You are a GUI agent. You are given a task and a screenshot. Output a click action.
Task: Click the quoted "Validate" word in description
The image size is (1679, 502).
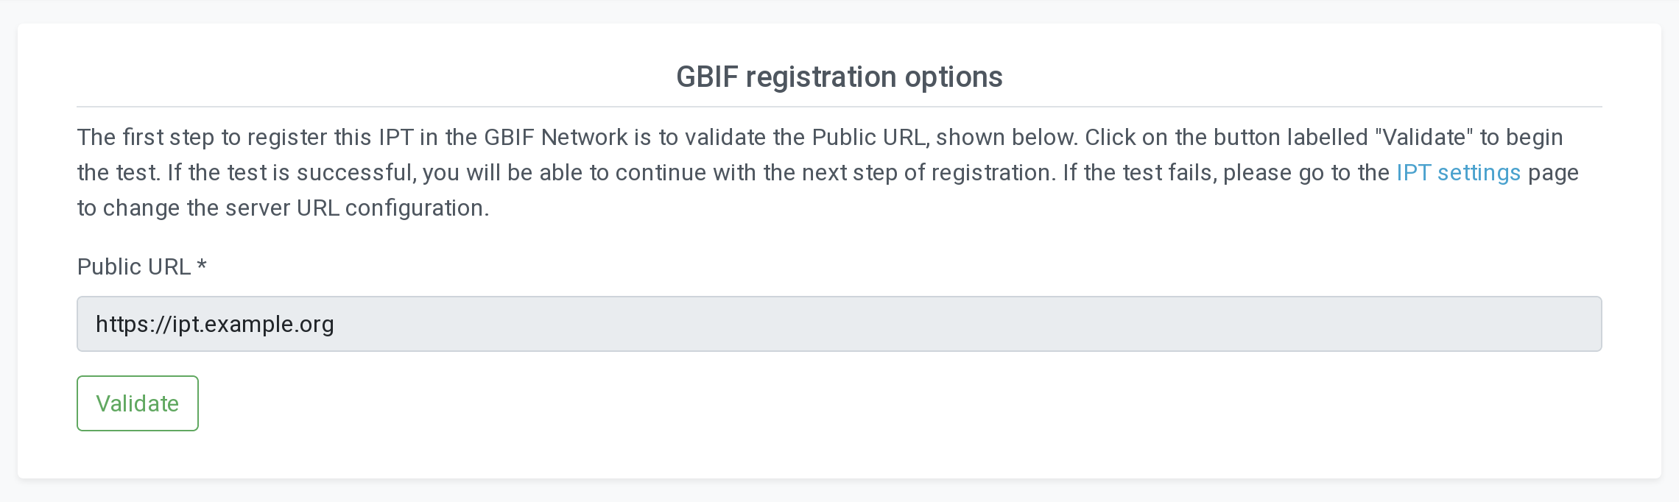1424,138
